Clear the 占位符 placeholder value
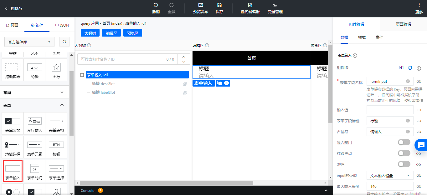The image size is (427, 195). click(x=408, y=132)
